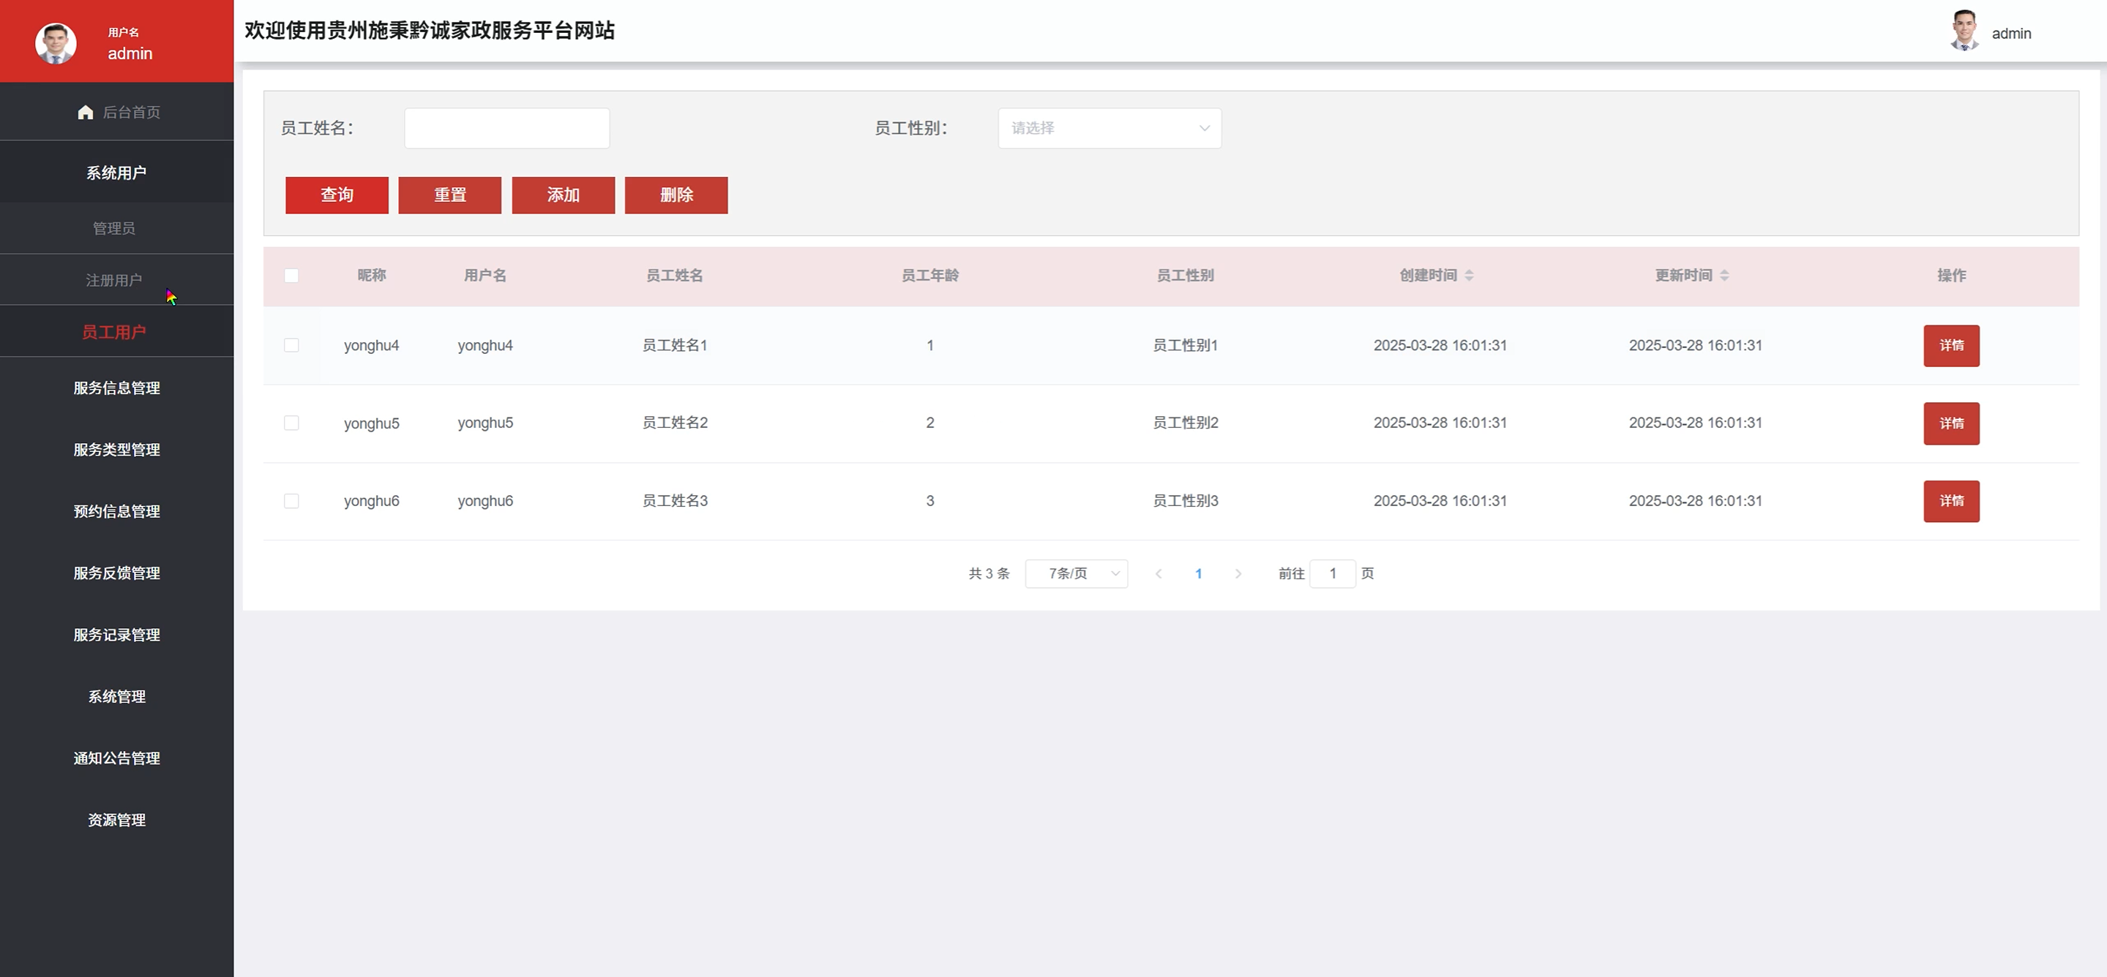The image size is (2107, 977).
Task: Open the 7条/页 page size dropdown
Action: [x=1076, y=574]
